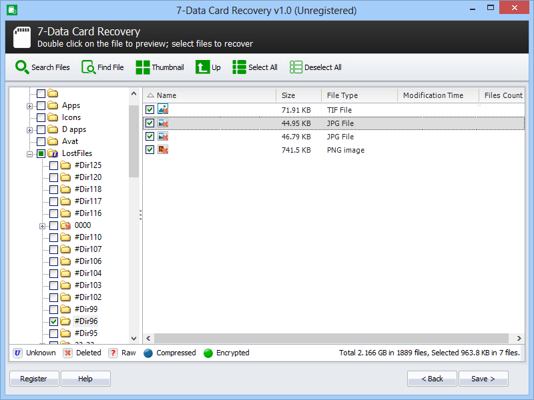Collapse the LostFiles tree node
Screen dimensions: 534x400
click(x=29, y=153)
